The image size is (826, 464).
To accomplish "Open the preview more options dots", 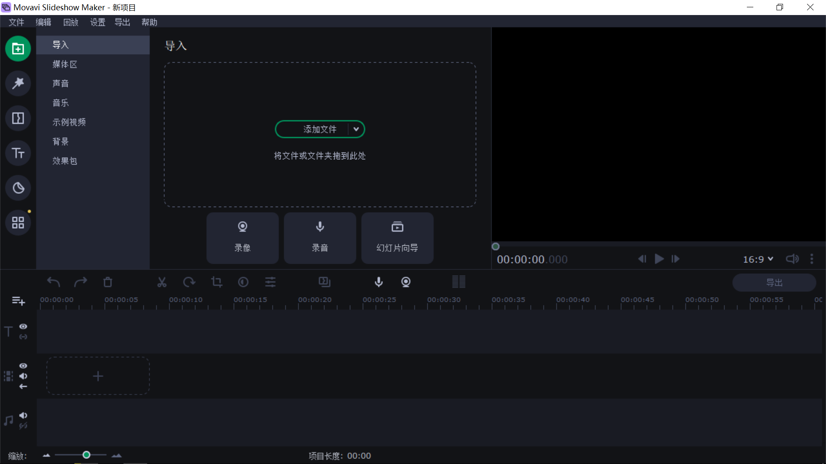I will pos(812,259).
